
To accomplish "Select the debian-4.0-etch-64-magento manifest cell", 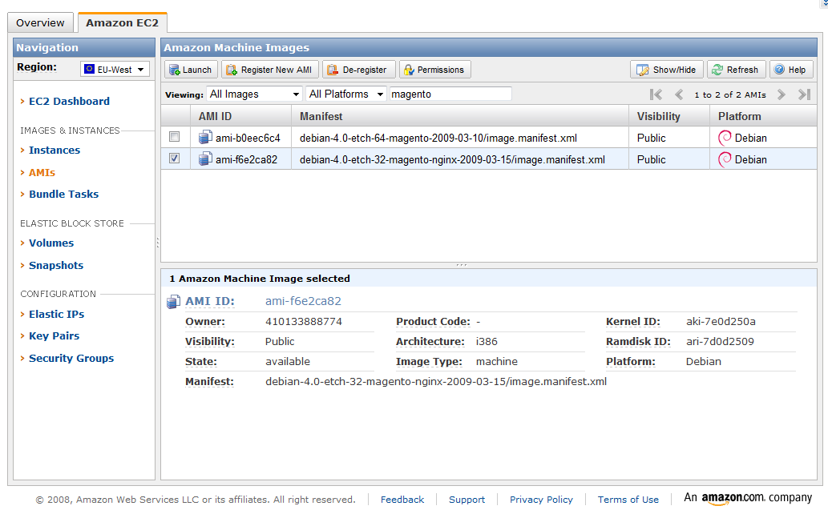I will point(460,138).
